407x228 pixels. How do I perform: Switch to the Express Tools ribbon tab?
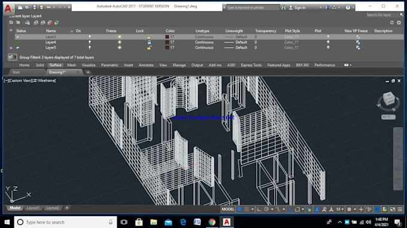251,65
